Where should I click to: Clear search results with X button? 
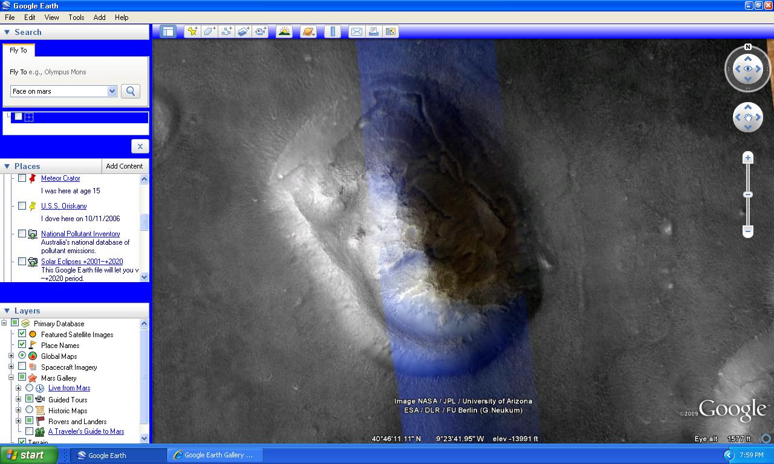point(140,146)
